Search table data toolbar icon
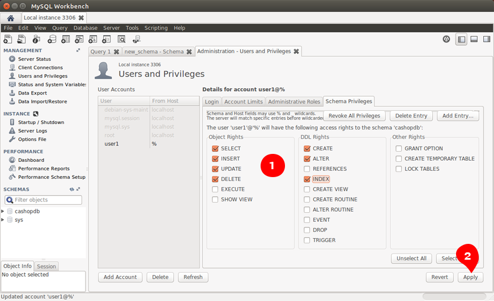 (x=121, y=39)
